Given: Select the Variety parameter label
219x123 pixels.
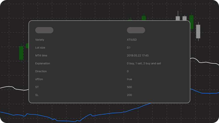Looking at the screenshot, I should pyautogui.click(x=40, y=40).
